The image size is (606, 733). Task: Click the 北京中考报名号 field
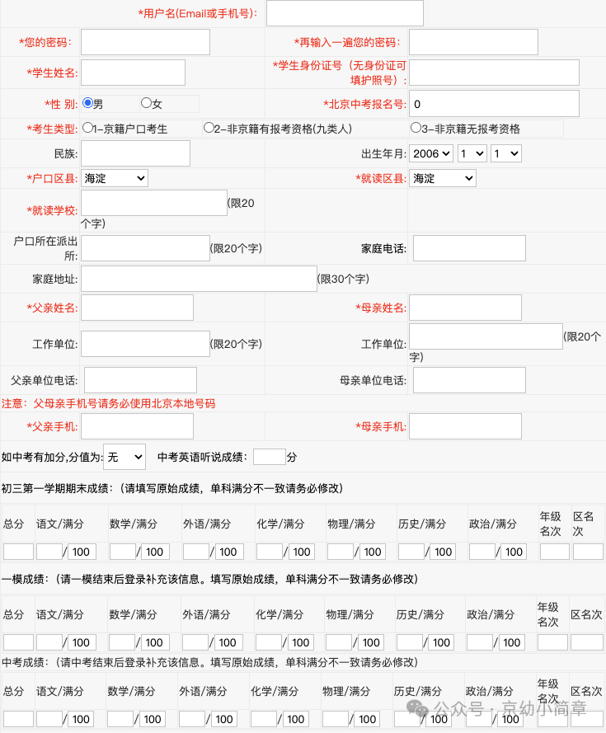494,104
